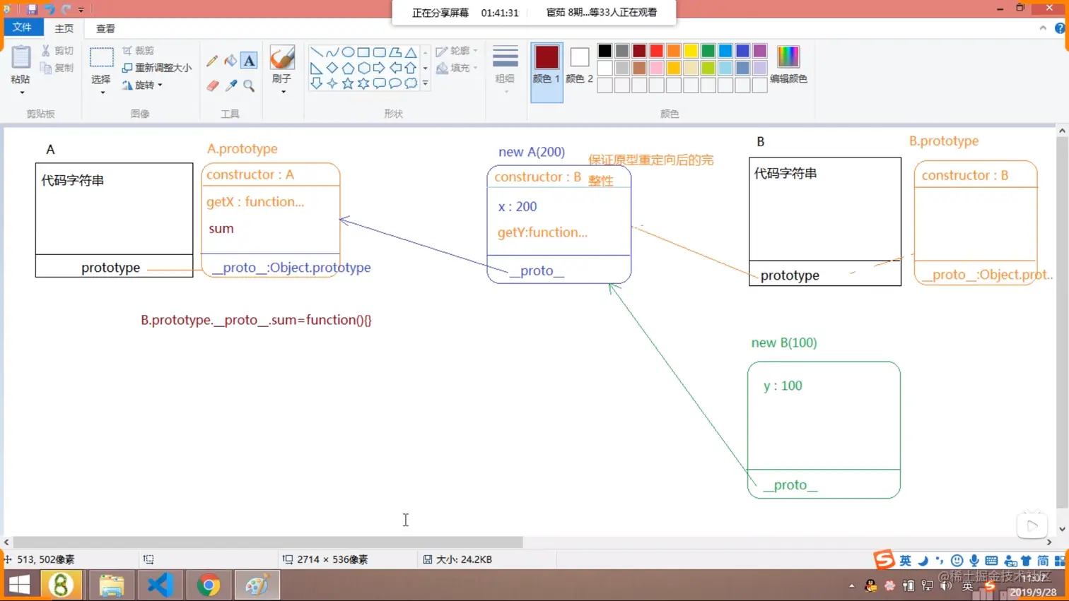Click the vertical scrollbar down arrow
Viewport: 1069px width, 601px height.
[1062, 529]
